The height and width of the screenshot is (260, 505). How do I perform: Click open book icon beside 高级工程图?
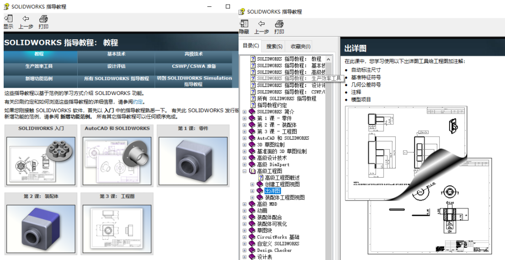pos(252,171)
